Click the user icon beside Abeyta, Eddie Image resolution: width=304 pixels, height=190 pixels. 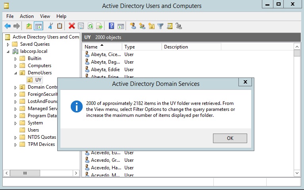click(x=87, y=69)
